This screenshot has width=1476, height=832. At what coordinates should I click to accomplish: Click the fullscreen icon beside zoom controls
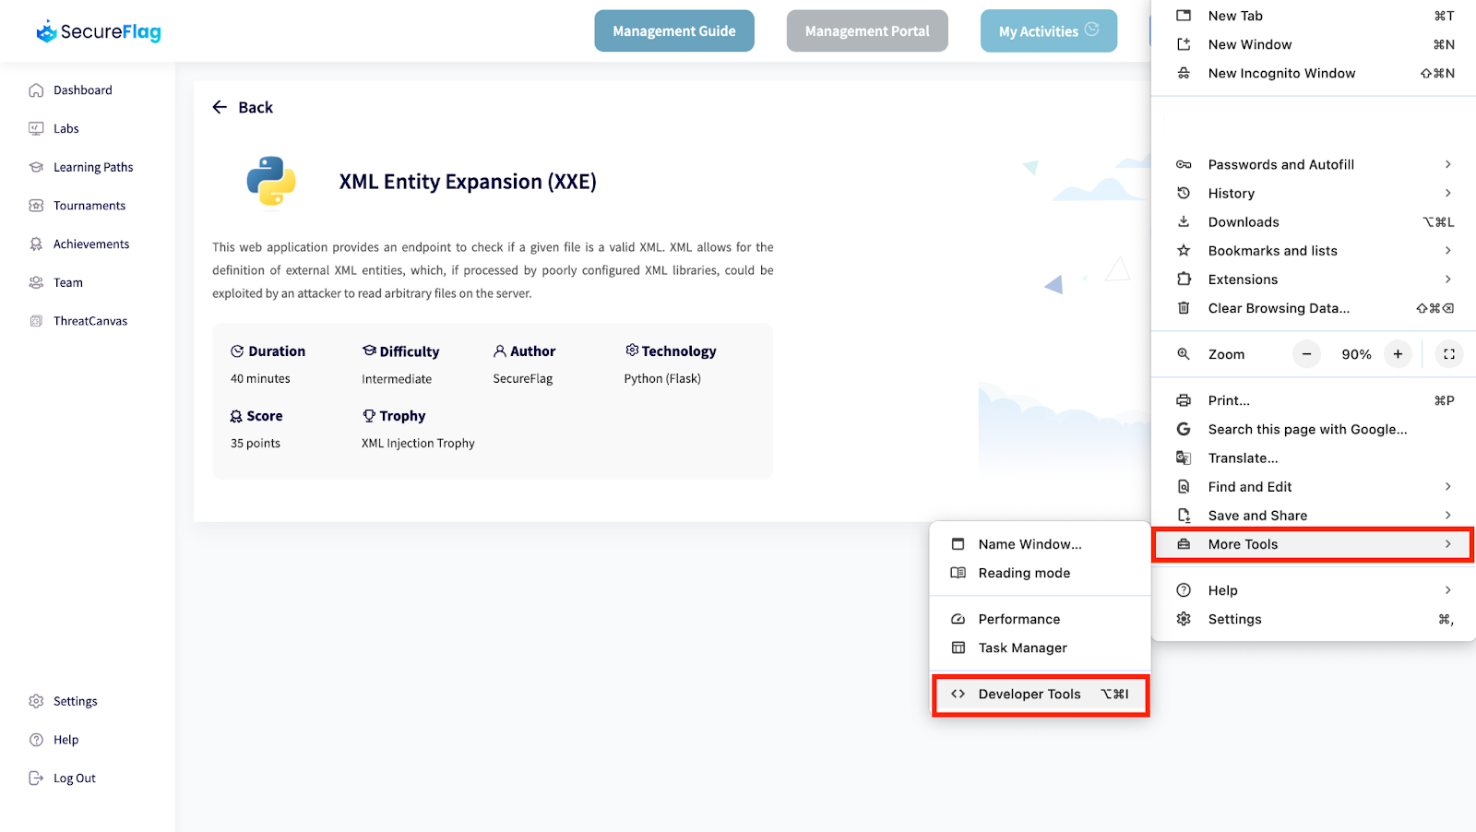[1449, 354]
